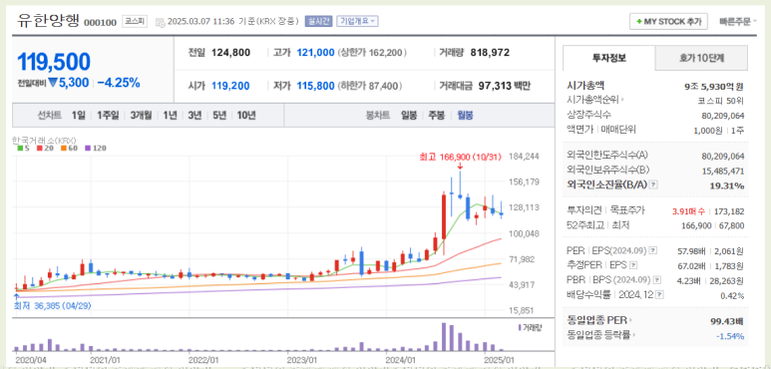Click the 9조 5,930억 원 market cap value

(713, 87)
